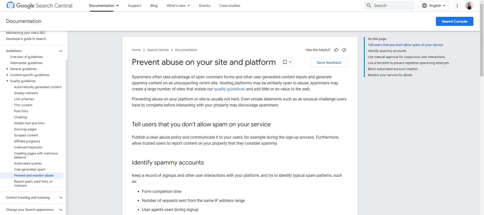Open the user profile avatar
The width and height of the screenshot is (484, 215).
[x=469, y=6]
